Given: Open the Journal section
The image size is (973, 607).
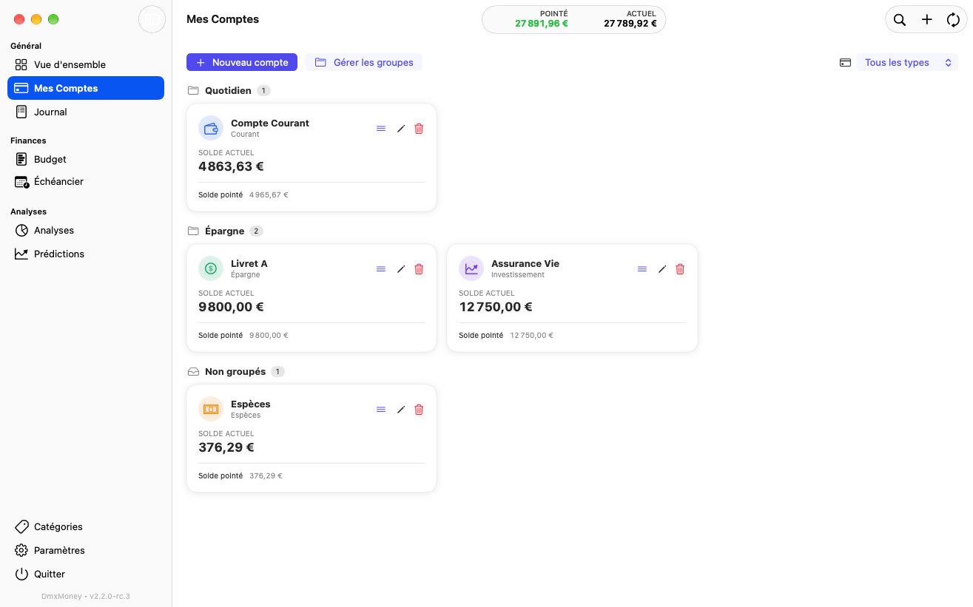Looking at the screenshot, I should click(86, 112).
